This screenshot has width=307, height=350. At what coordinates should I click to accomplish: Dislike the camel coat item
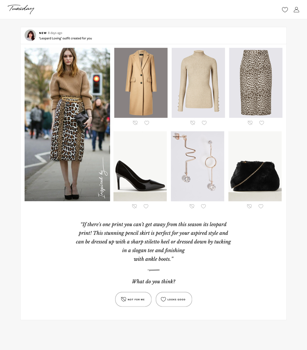coord(135,123)
